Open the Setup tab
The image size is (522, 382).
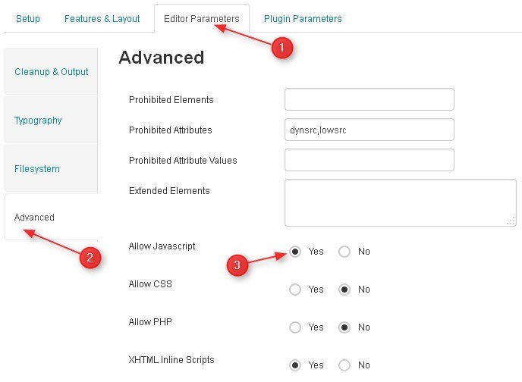[x=28, y=19]
